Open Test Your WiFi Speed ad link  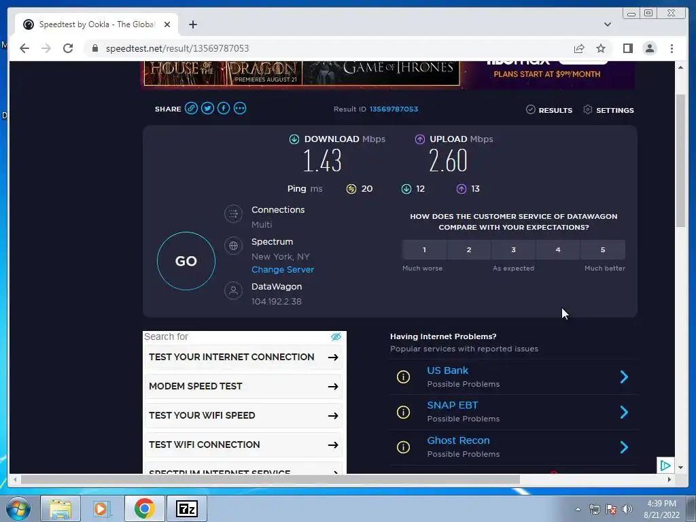pos(243,416)
